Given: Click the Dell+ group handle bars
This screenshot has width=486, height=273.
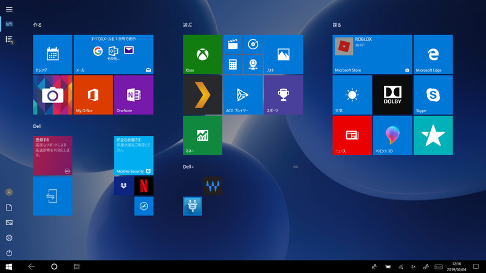Looking at the screenshot, I should pyautogui.click(x=296, y=166).
